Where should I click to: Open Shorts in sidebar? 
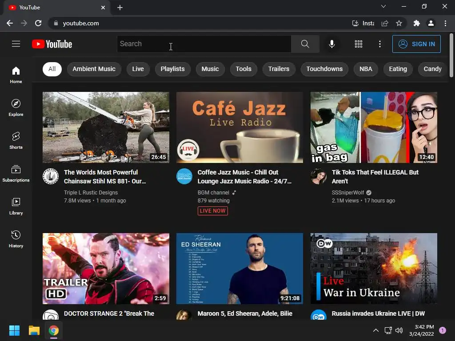point(16,140)
